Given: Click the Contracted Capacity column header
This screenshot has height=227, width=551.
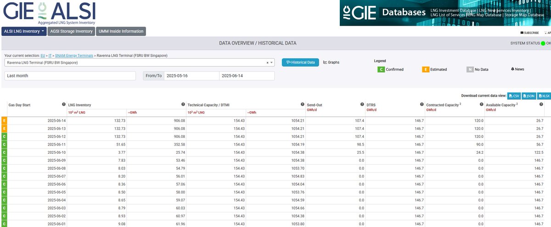Looking at the screenshot, I should (x=444, y=105).
